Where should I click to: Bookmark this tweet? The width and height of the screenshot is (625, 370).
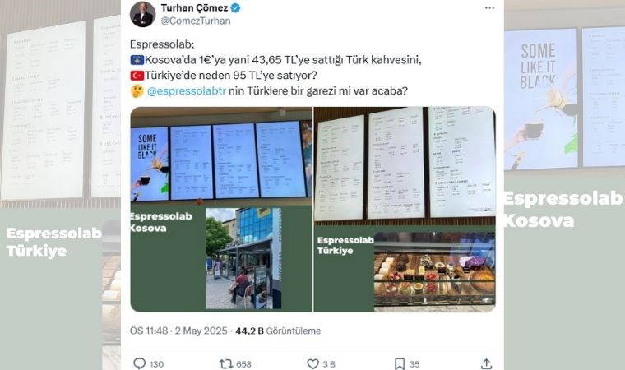400,363
